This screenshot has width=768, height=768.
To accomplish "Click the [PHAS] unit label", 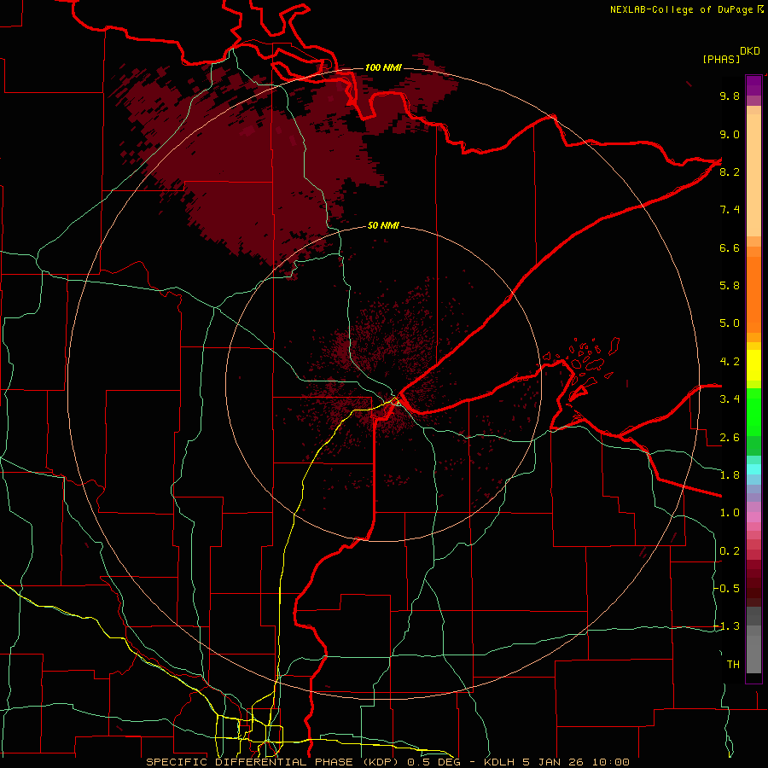I will (x=721, y=60).
